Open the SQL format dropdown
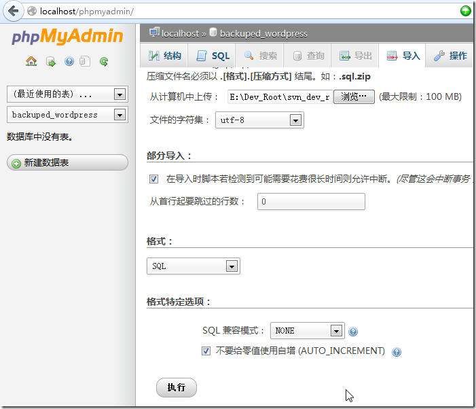Viewport: 476px width, 409px height. coord(194,266)
